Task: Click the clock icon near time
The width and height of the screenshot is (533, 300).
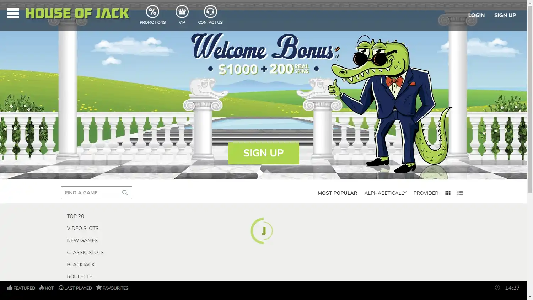Action: tap(497, 288)
